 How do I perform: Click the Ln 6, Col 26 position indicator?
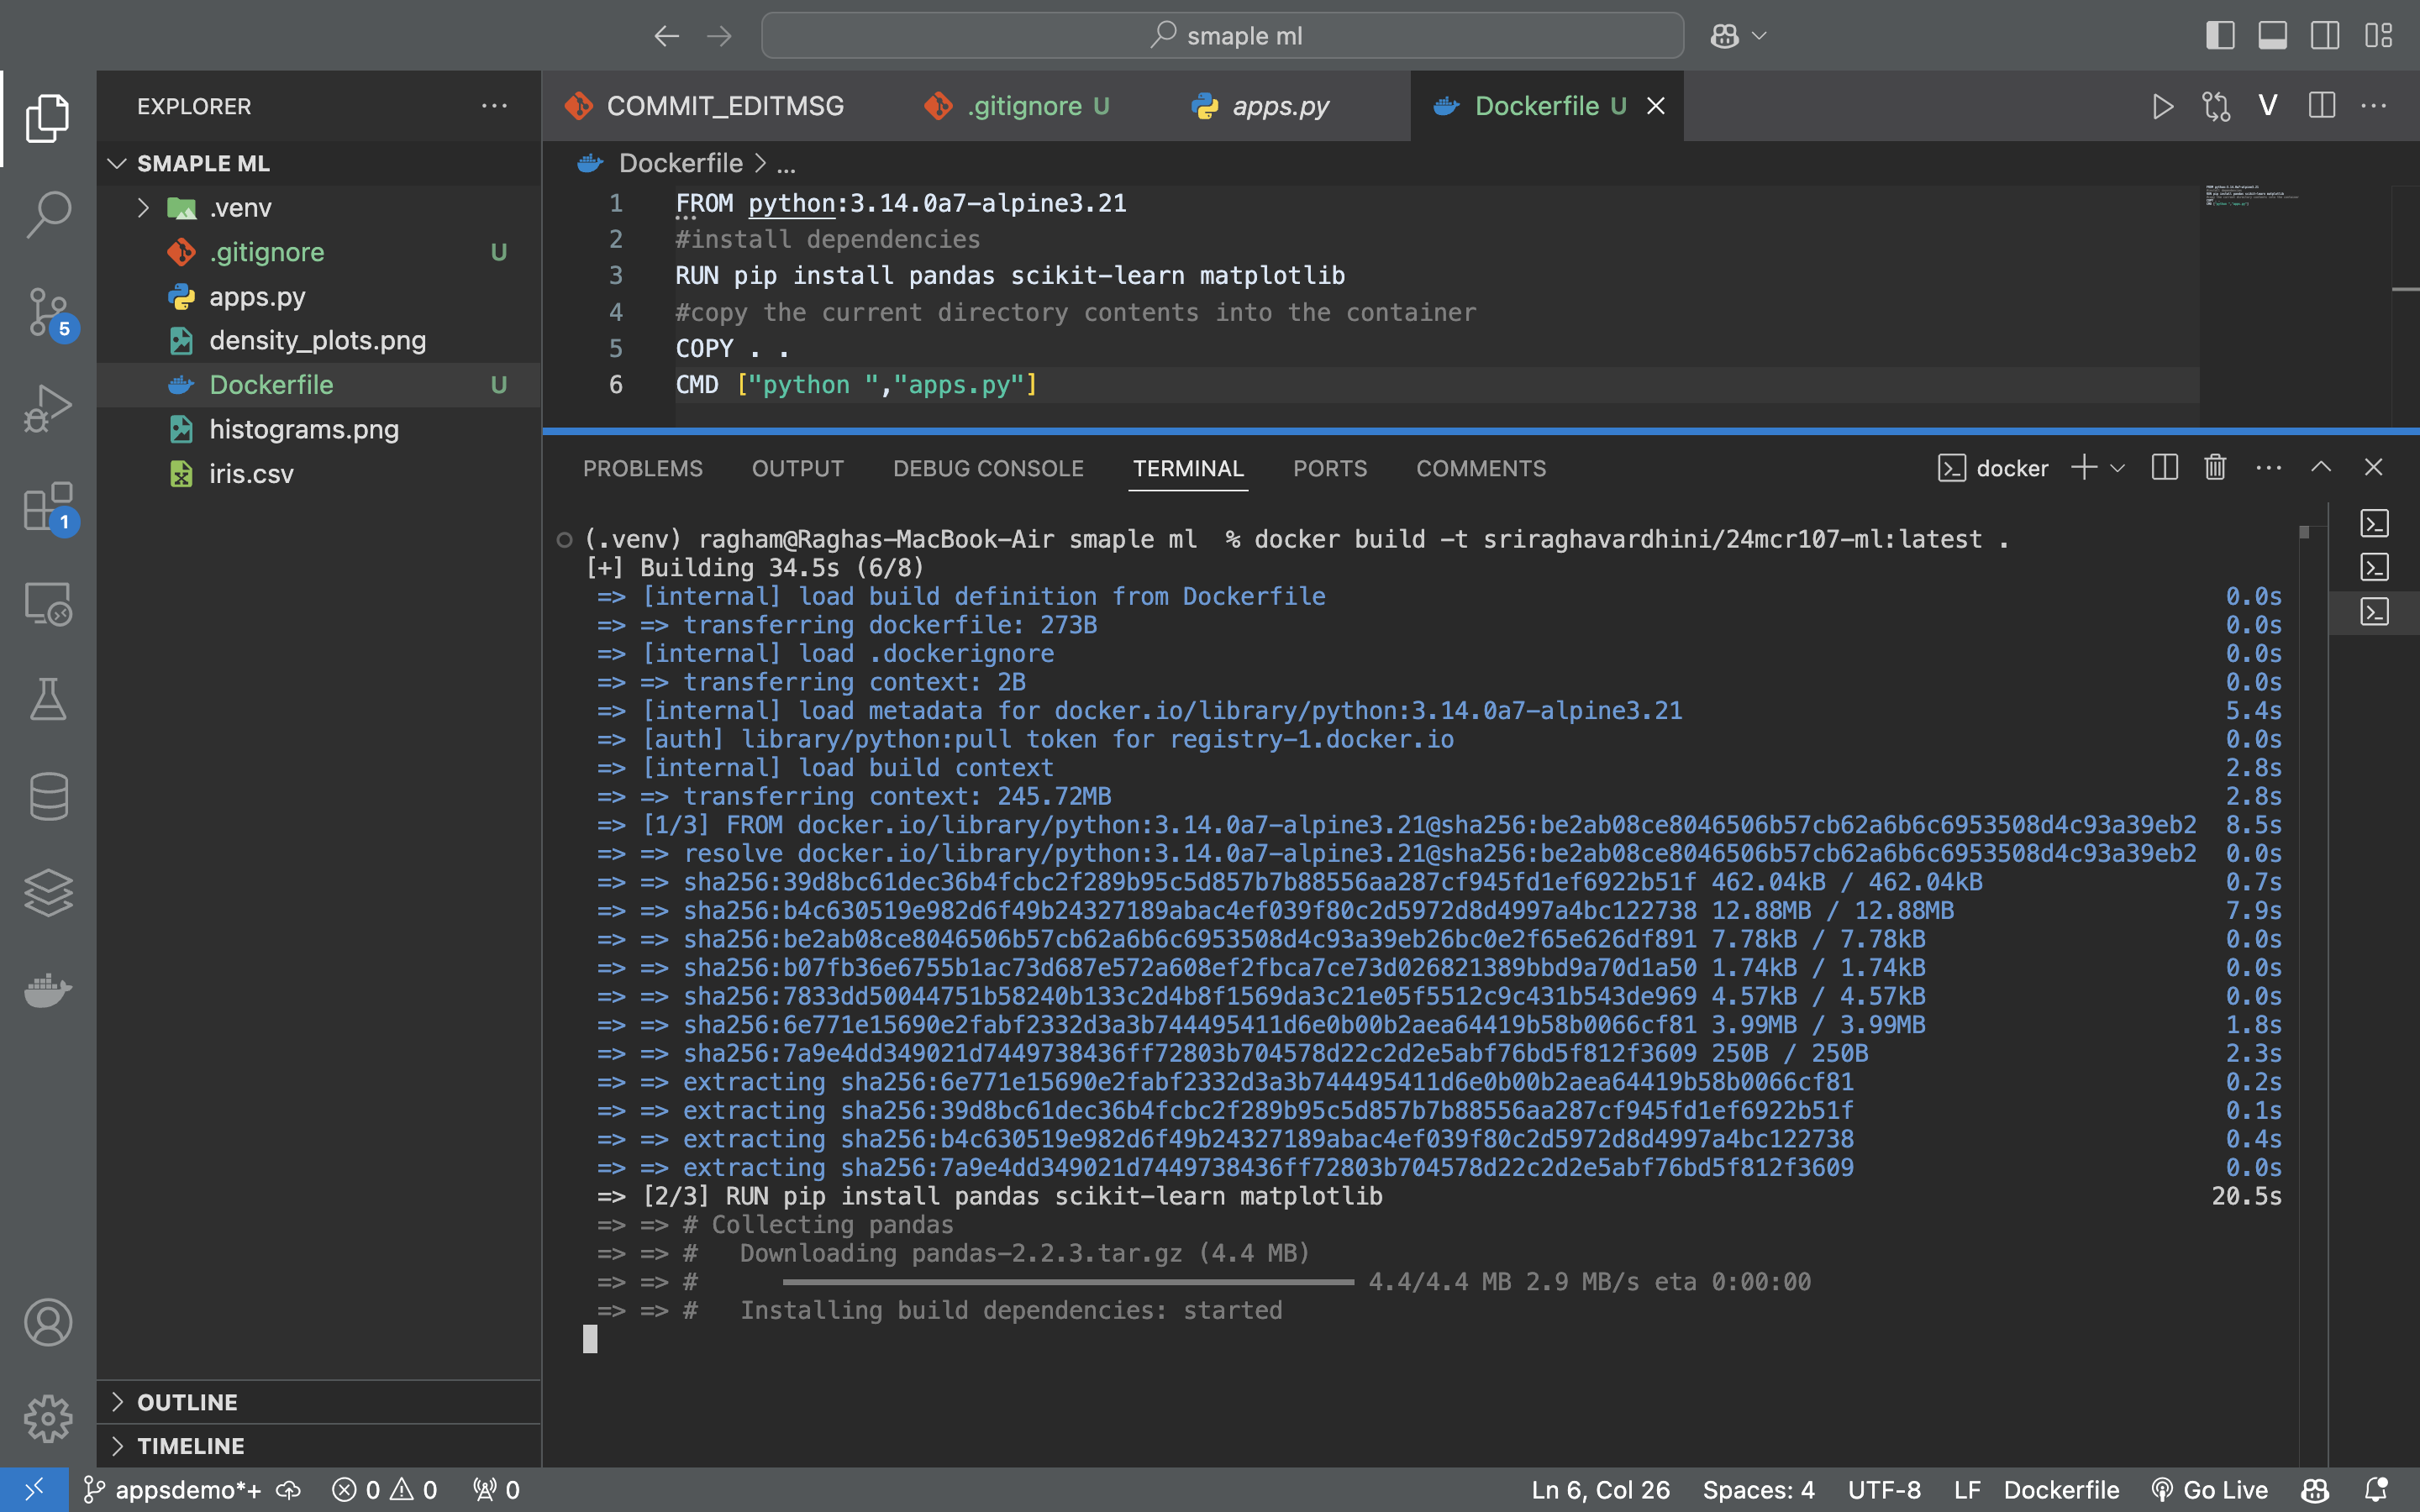1600,1490
